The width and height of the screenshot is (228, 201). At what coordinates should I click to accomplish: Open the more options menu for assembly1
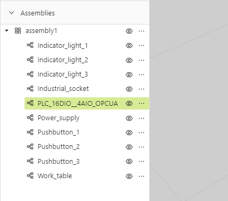[141, 31]
